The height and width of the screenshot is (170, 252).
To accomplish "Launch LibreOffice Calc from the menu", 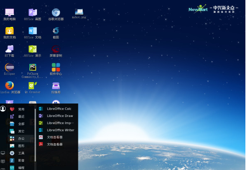I will 57,109.
